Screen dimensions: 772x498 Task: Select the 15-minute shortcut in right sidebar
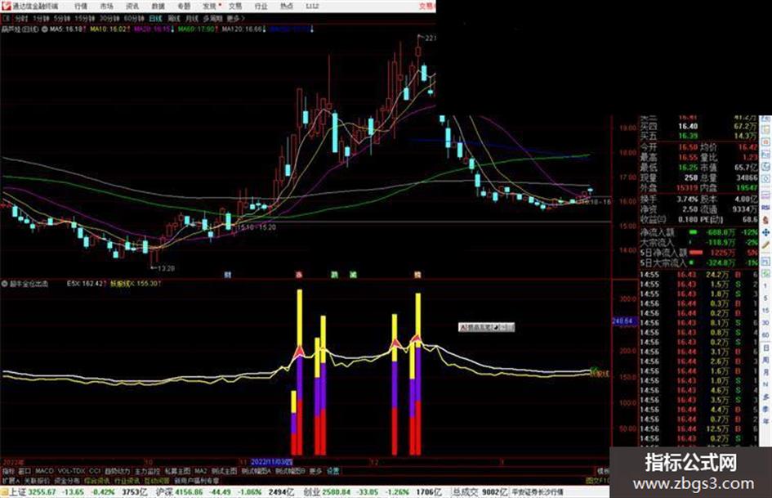(x=765, y=311)
